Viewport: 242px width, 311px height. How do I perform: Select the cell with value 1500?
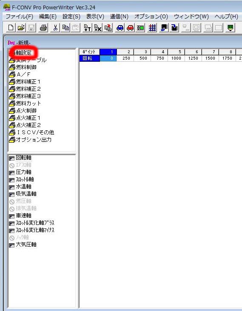(211, 58)
